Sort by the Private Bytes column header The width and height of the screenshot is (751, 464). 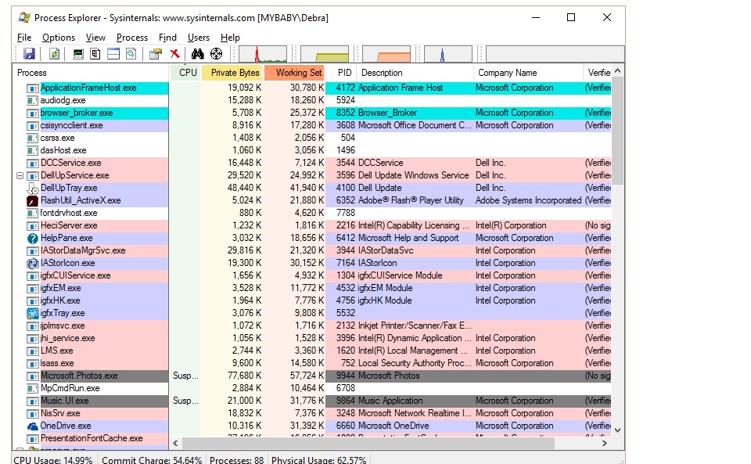[232, 73]
